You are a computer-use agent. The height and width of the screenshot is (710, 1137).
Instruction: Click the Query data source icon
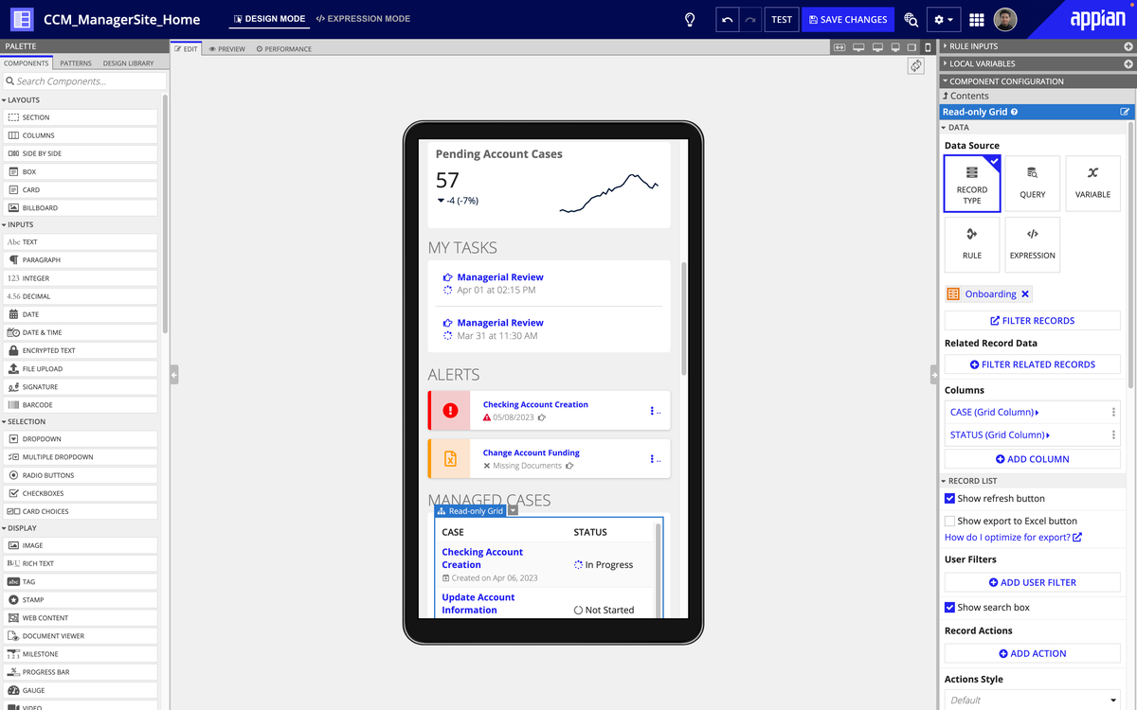click(x=1032, y=184)
